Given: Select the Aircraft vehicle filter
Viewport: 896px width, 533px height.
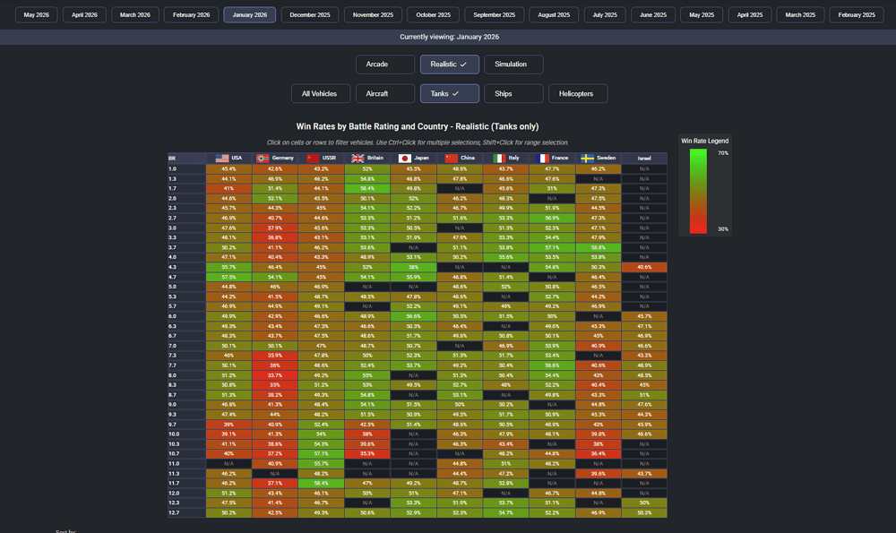Looking at the screenshot, I should [385, 94].
